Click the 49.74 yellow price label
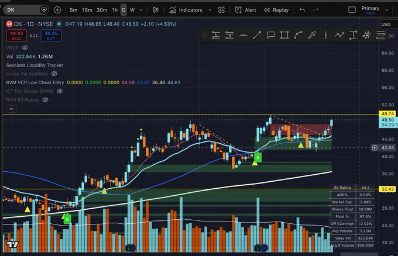 387,113
